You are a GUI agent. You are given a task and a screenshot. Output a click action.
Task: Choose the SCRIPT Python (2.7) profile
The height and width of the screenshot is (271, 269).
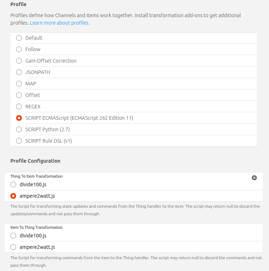(x=19, y=129)
